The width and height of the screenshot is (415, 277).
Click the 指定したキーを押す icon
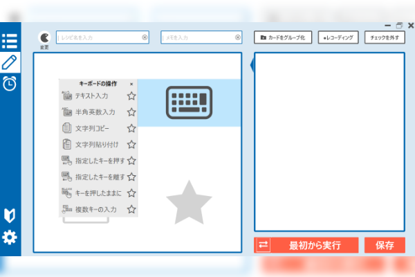[66, 161]
